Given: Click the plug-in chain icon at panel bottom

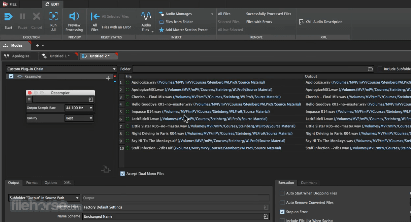Looking at the screenshot, I should pos(106,169).
